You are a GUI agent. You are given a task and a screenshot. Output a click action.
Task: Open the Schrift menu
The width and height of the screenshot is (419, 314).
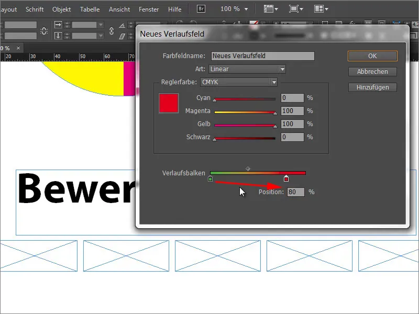(x=35, y=9)
